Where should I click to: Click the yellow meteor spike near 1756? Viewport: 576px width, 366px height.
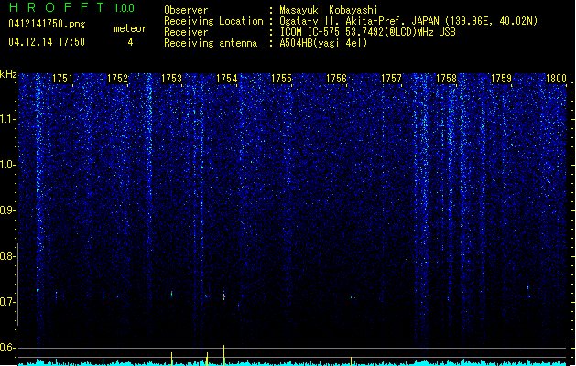351,361
